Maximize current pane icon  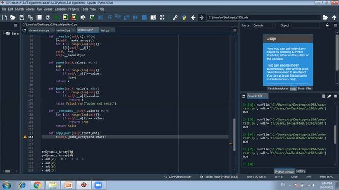click(153, 17)
